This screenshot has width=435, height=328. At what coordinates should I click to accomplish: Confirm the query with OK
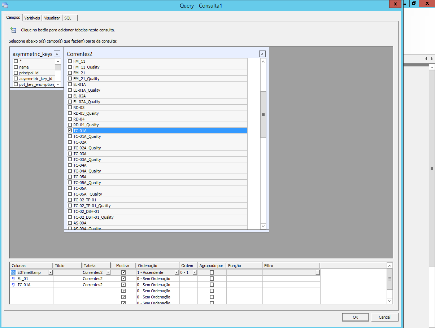pyautogui.click(x=356, y=317)
